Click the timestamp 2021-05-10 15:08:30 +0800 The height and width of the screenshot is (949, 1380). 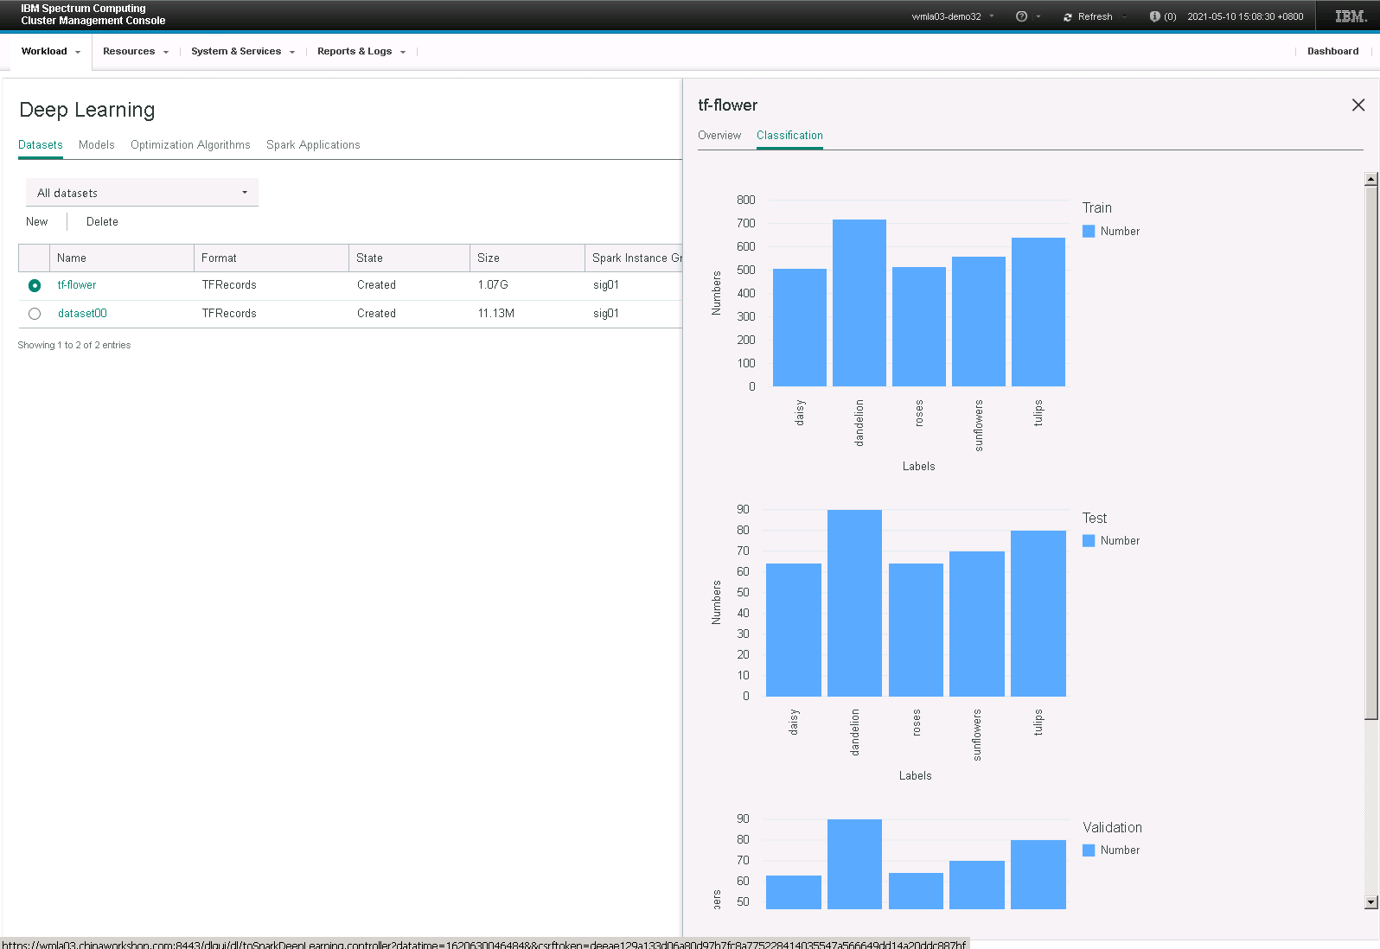(1245, 16)
